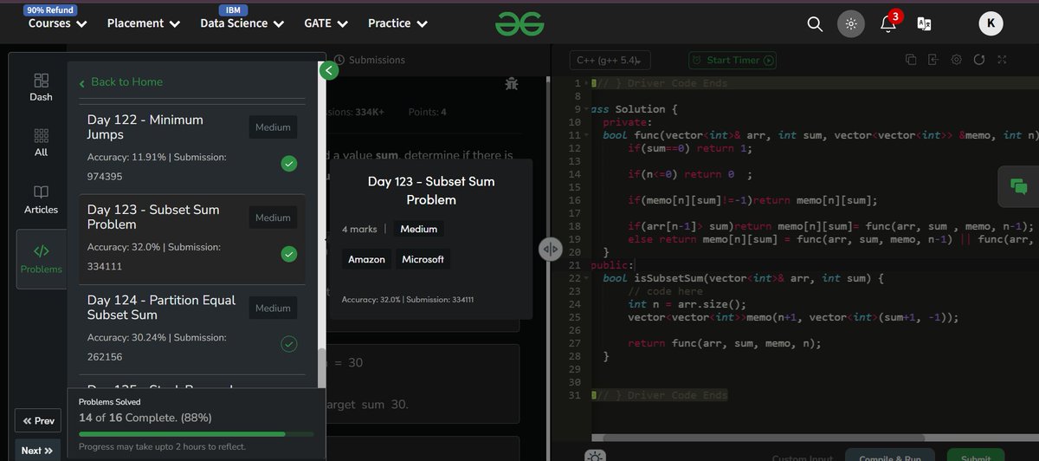Copy code using editor copy icon
The height and width of the screenshot is (461, 1039).
(910, 60)
